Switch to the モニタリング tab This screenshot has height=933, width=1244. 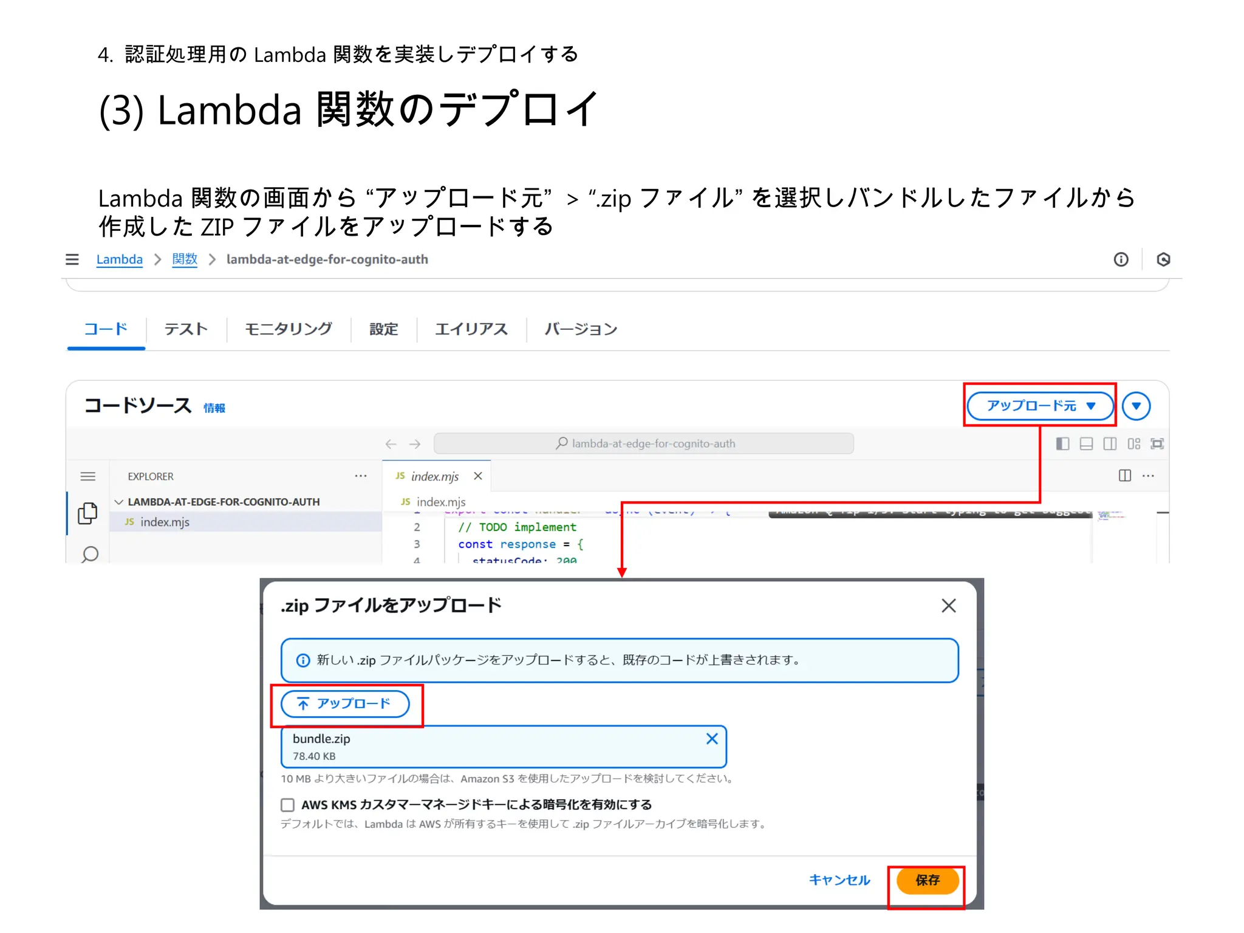[x=289, y=329]
